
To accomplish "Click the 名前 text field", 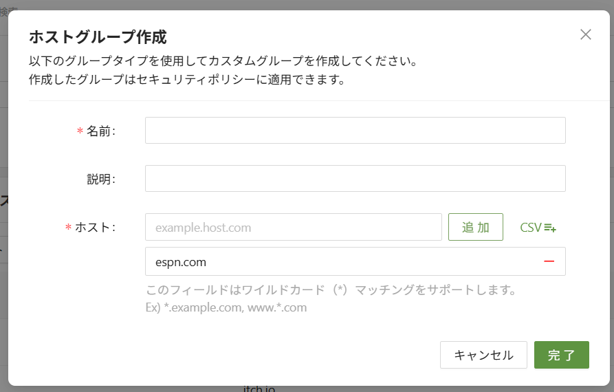I will tap(355, 130).
